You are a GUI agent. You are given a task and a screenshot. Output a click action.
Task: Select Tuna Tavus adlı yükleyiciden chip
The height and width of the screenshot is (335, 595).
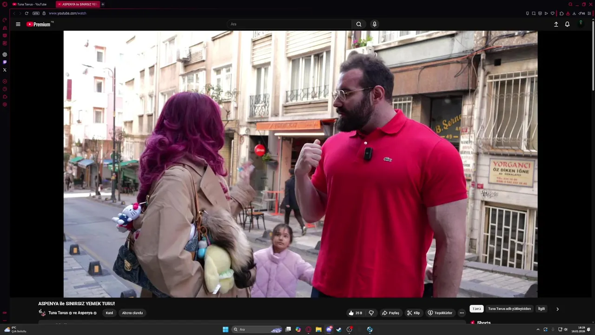point(509,309)
